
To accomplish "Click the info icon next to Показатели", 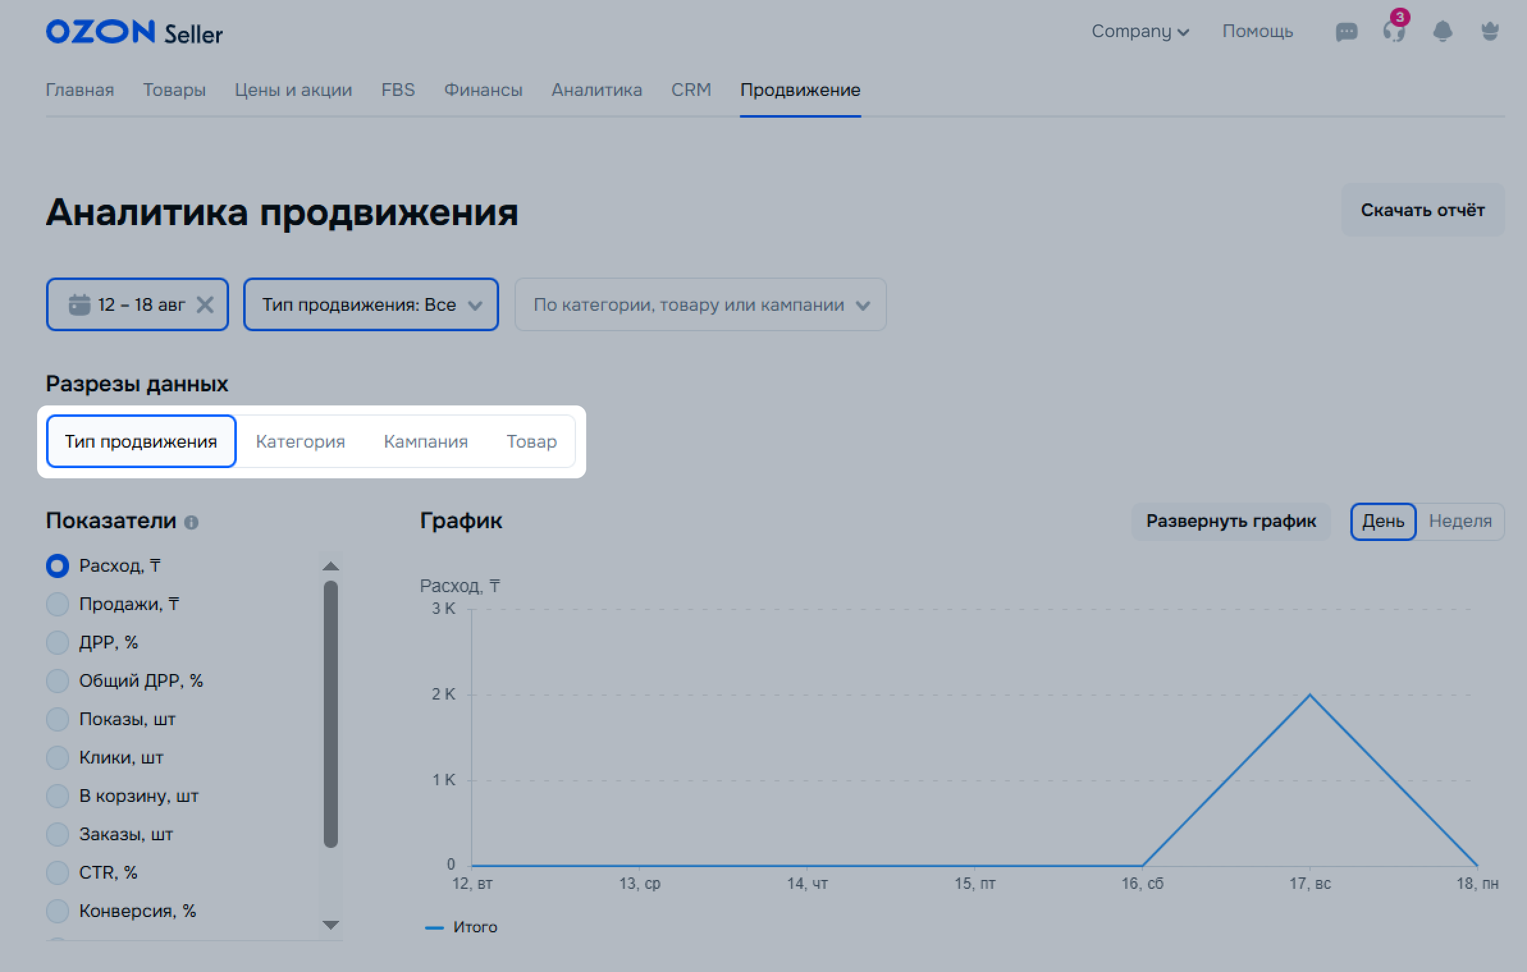I will tap(191, 522).
